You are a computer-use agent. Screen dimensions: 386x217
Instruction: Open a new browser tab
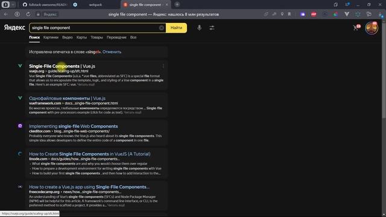click(x=177, y=4)
